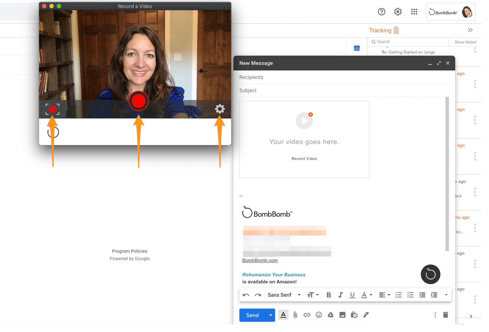Image resolution: width=489 pixels, height=332 pixels.
Task: Click the "mo ago" tracking entry
Action: 462,217
